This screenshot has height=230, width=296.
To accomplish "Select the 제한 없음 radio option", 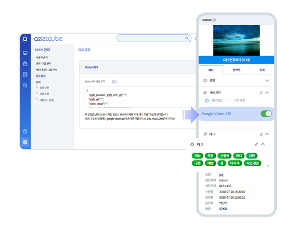I will pos(207,101).
